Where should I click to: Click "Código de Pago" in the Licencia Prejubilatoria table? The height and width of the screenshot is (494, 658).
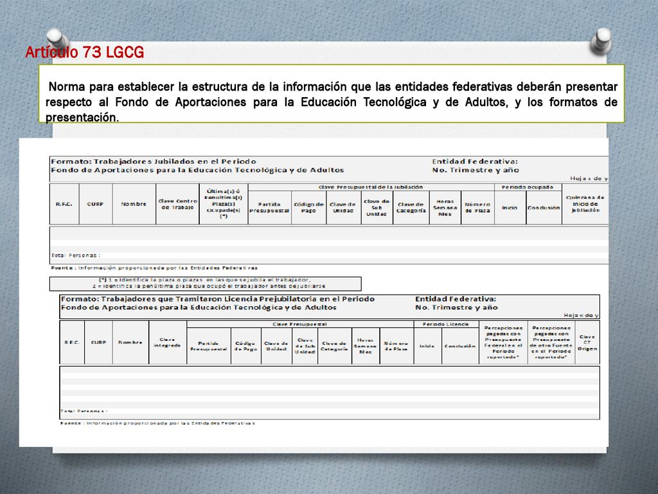click(245, 346)
